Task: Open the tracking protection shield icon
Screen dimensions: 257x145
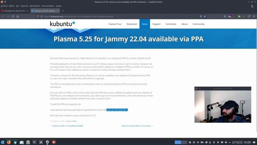Action: click(38, 17)
